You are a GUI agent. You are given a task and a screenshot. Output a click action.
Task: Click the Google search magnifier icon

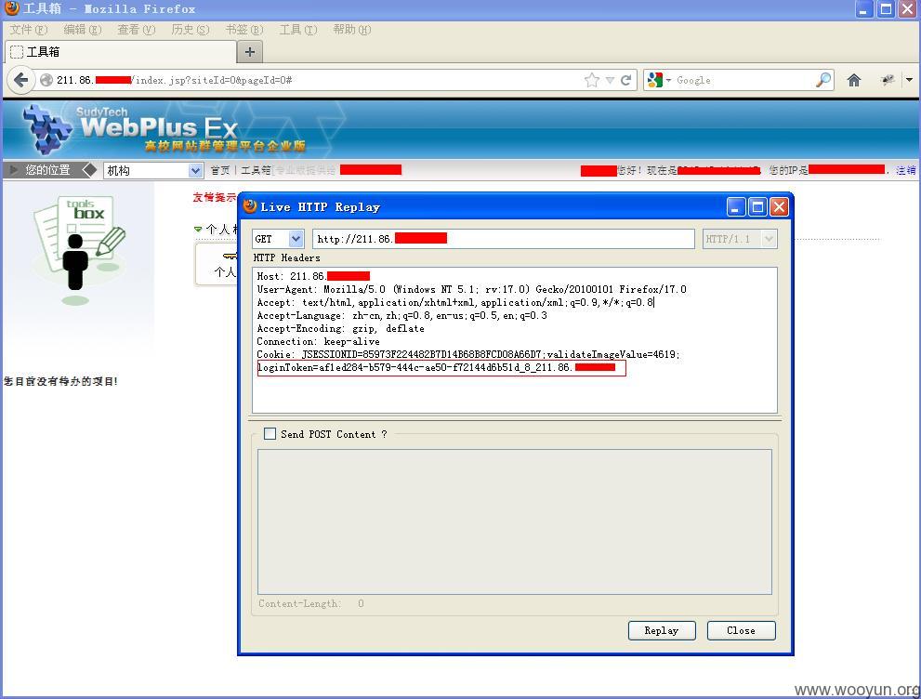coord(823,80)
